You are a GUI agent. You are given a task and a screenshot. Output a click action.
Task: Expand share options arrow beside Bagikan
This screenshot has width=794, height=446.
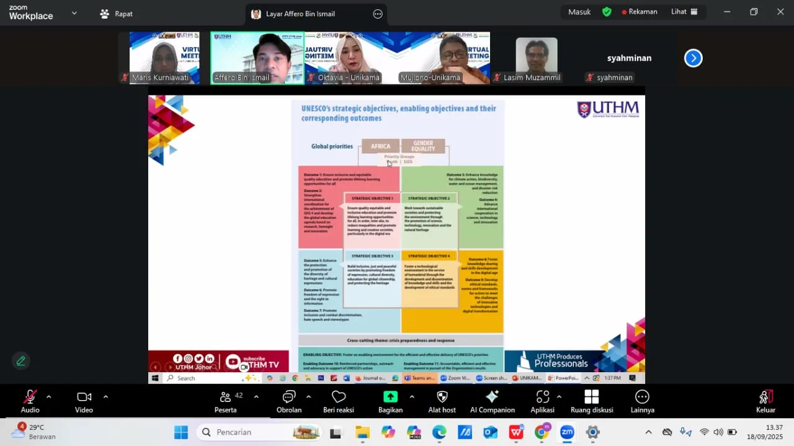[412, 397]
